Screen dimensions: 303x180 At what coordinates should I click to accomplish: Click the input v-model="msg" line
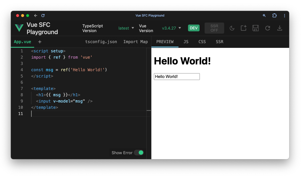[x=64, y=101]
